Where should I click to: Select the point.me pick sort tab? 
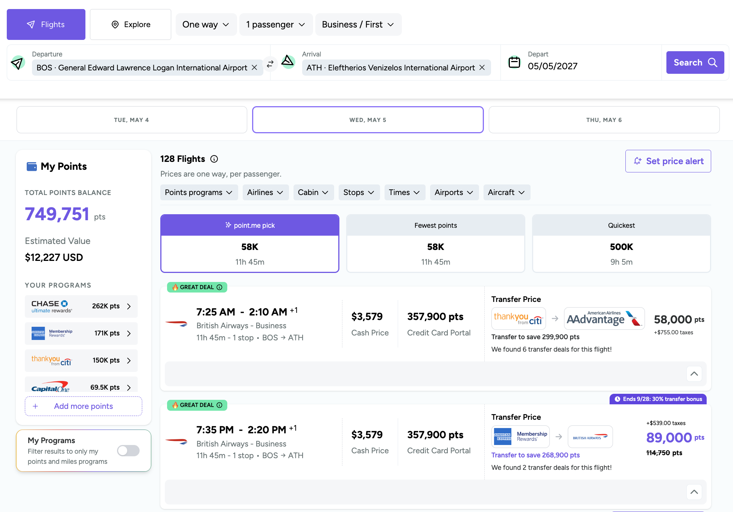[250, 243]
